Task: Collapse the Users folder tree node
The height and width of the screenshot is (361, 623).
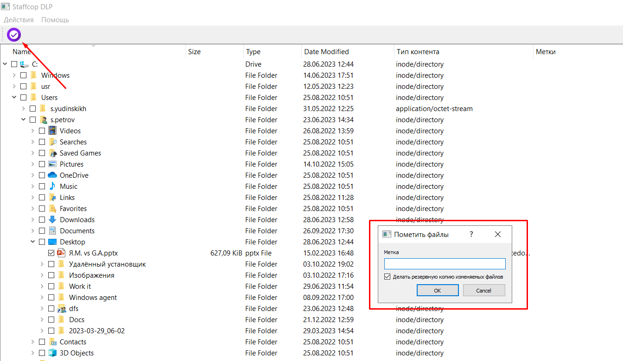Action: click(14, 98)
